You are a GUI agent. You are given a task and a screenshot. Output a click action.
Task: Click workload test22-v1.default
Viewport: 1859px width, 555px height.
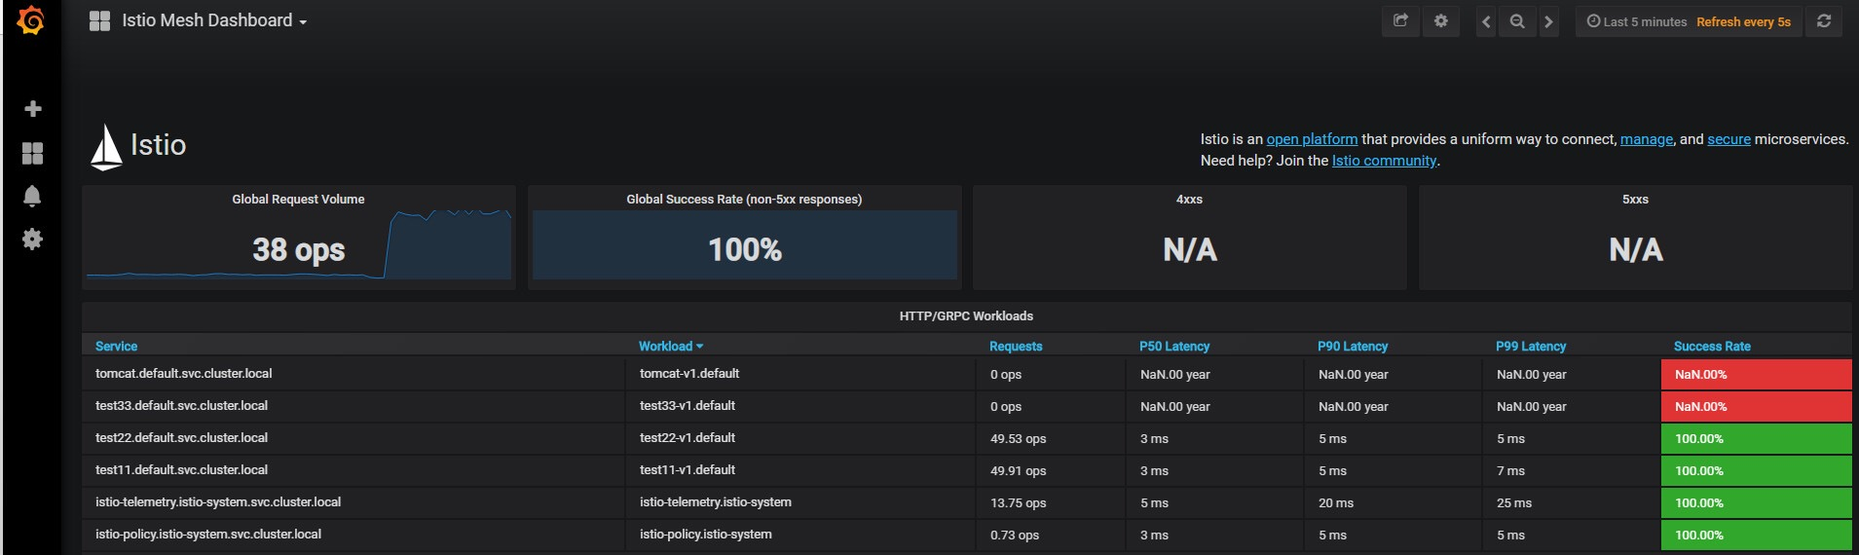688,438
